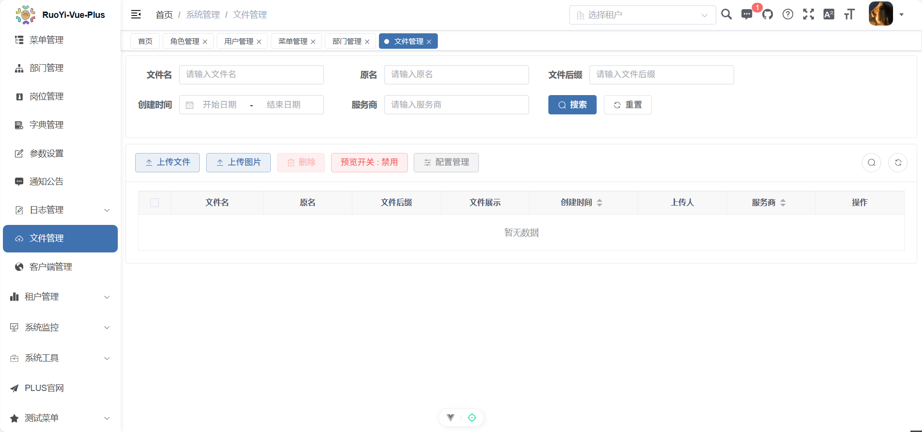Open the GitHub repository icon

(768, 14)
